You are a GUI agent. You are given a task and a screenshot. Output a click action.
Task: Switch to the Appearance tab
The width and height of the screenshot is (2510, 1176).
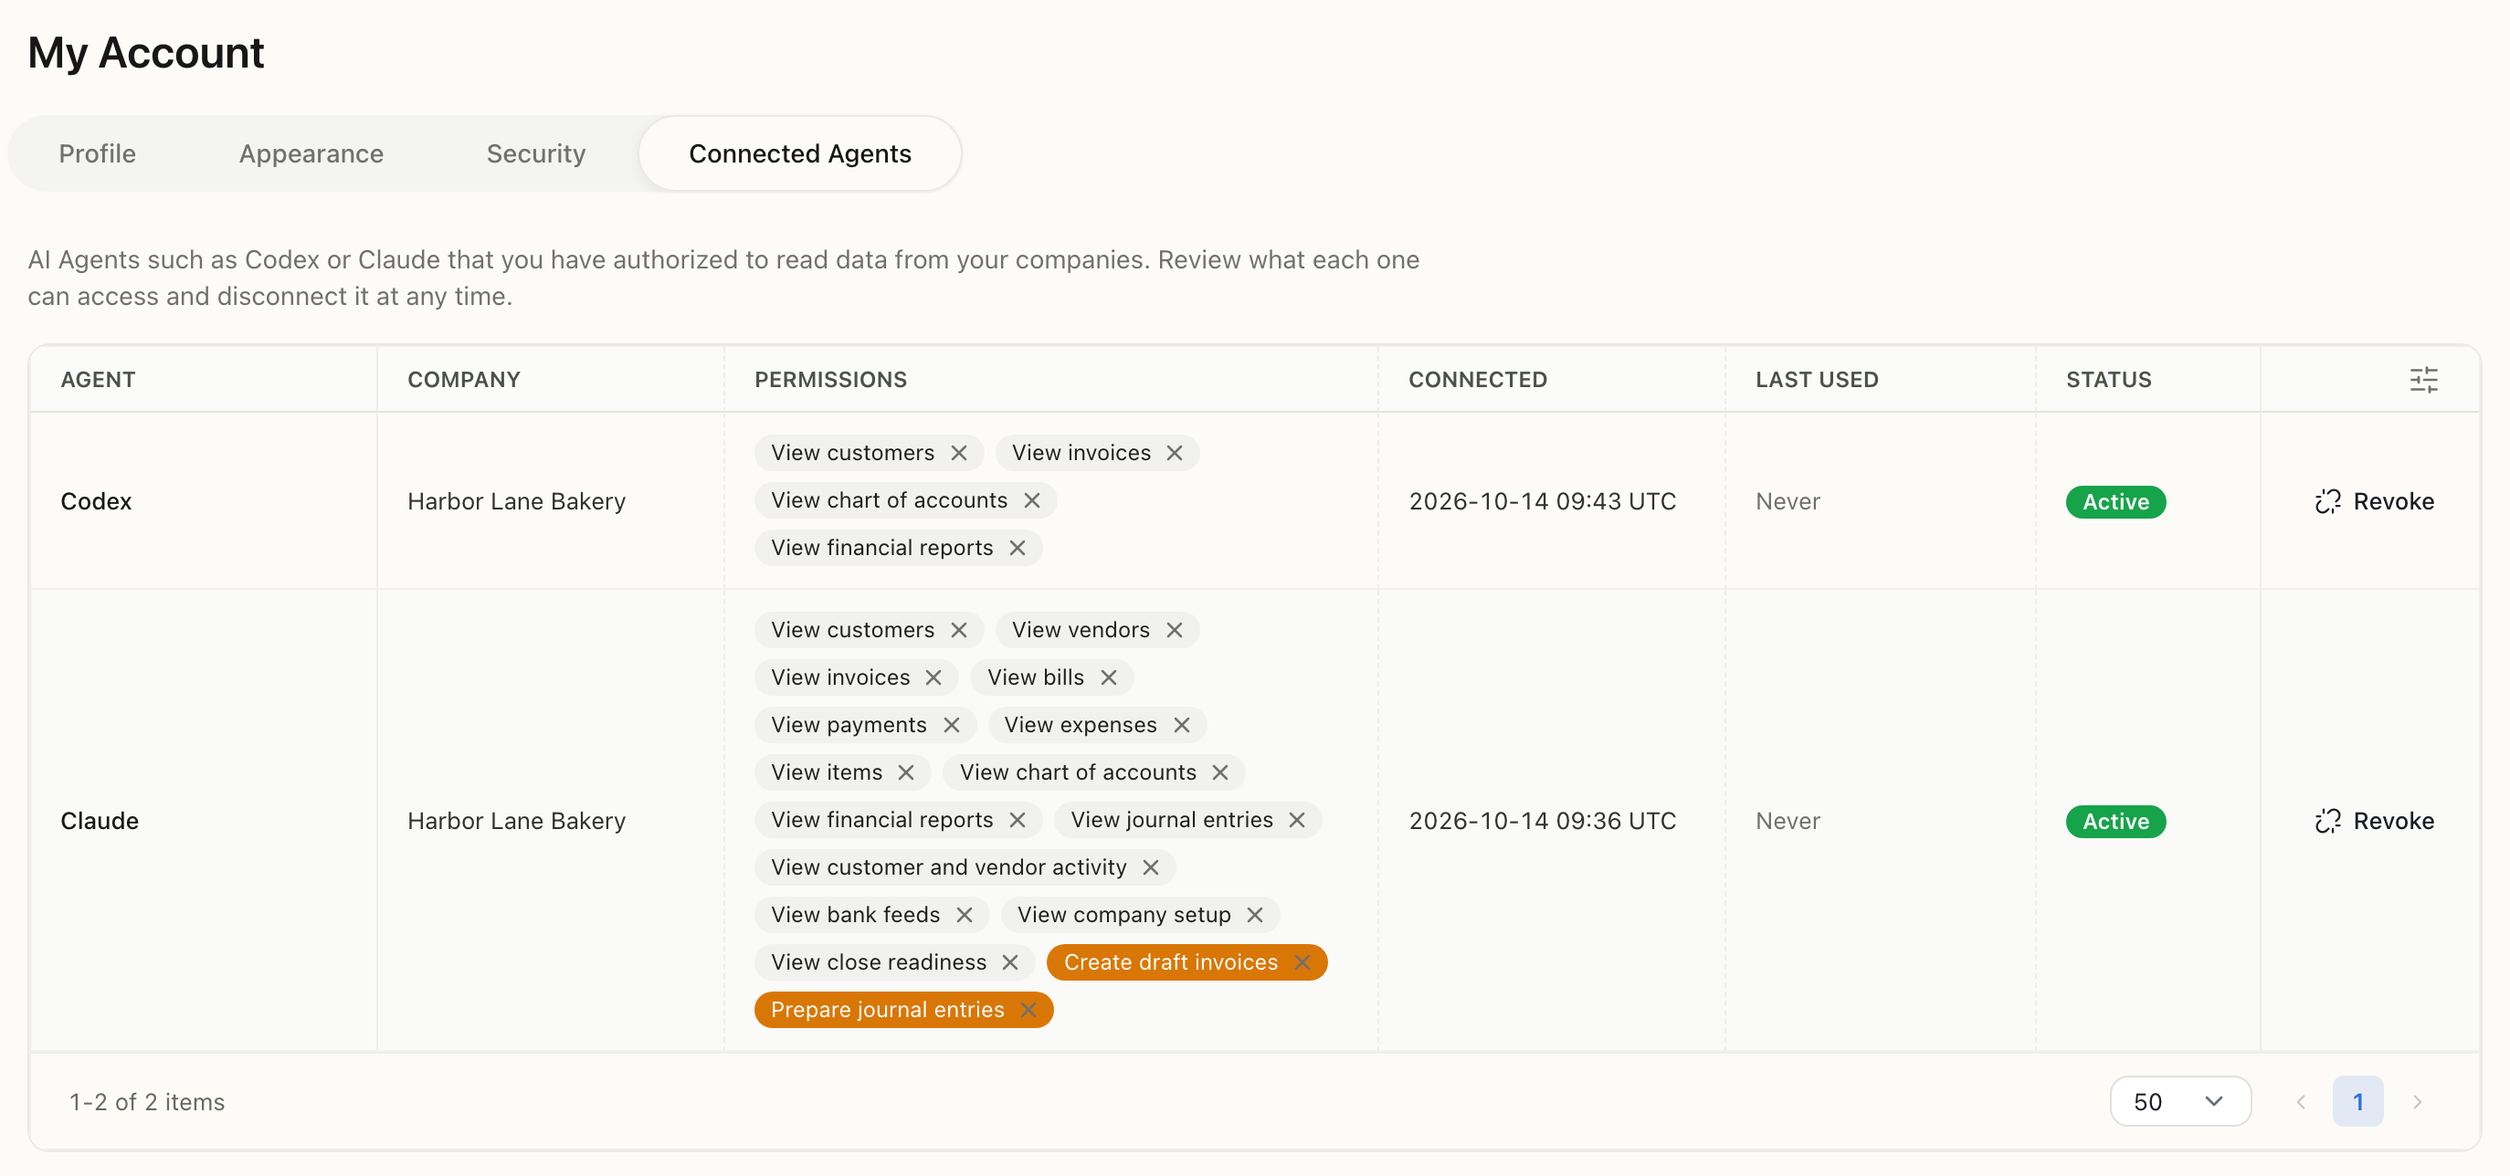(311, 154)
